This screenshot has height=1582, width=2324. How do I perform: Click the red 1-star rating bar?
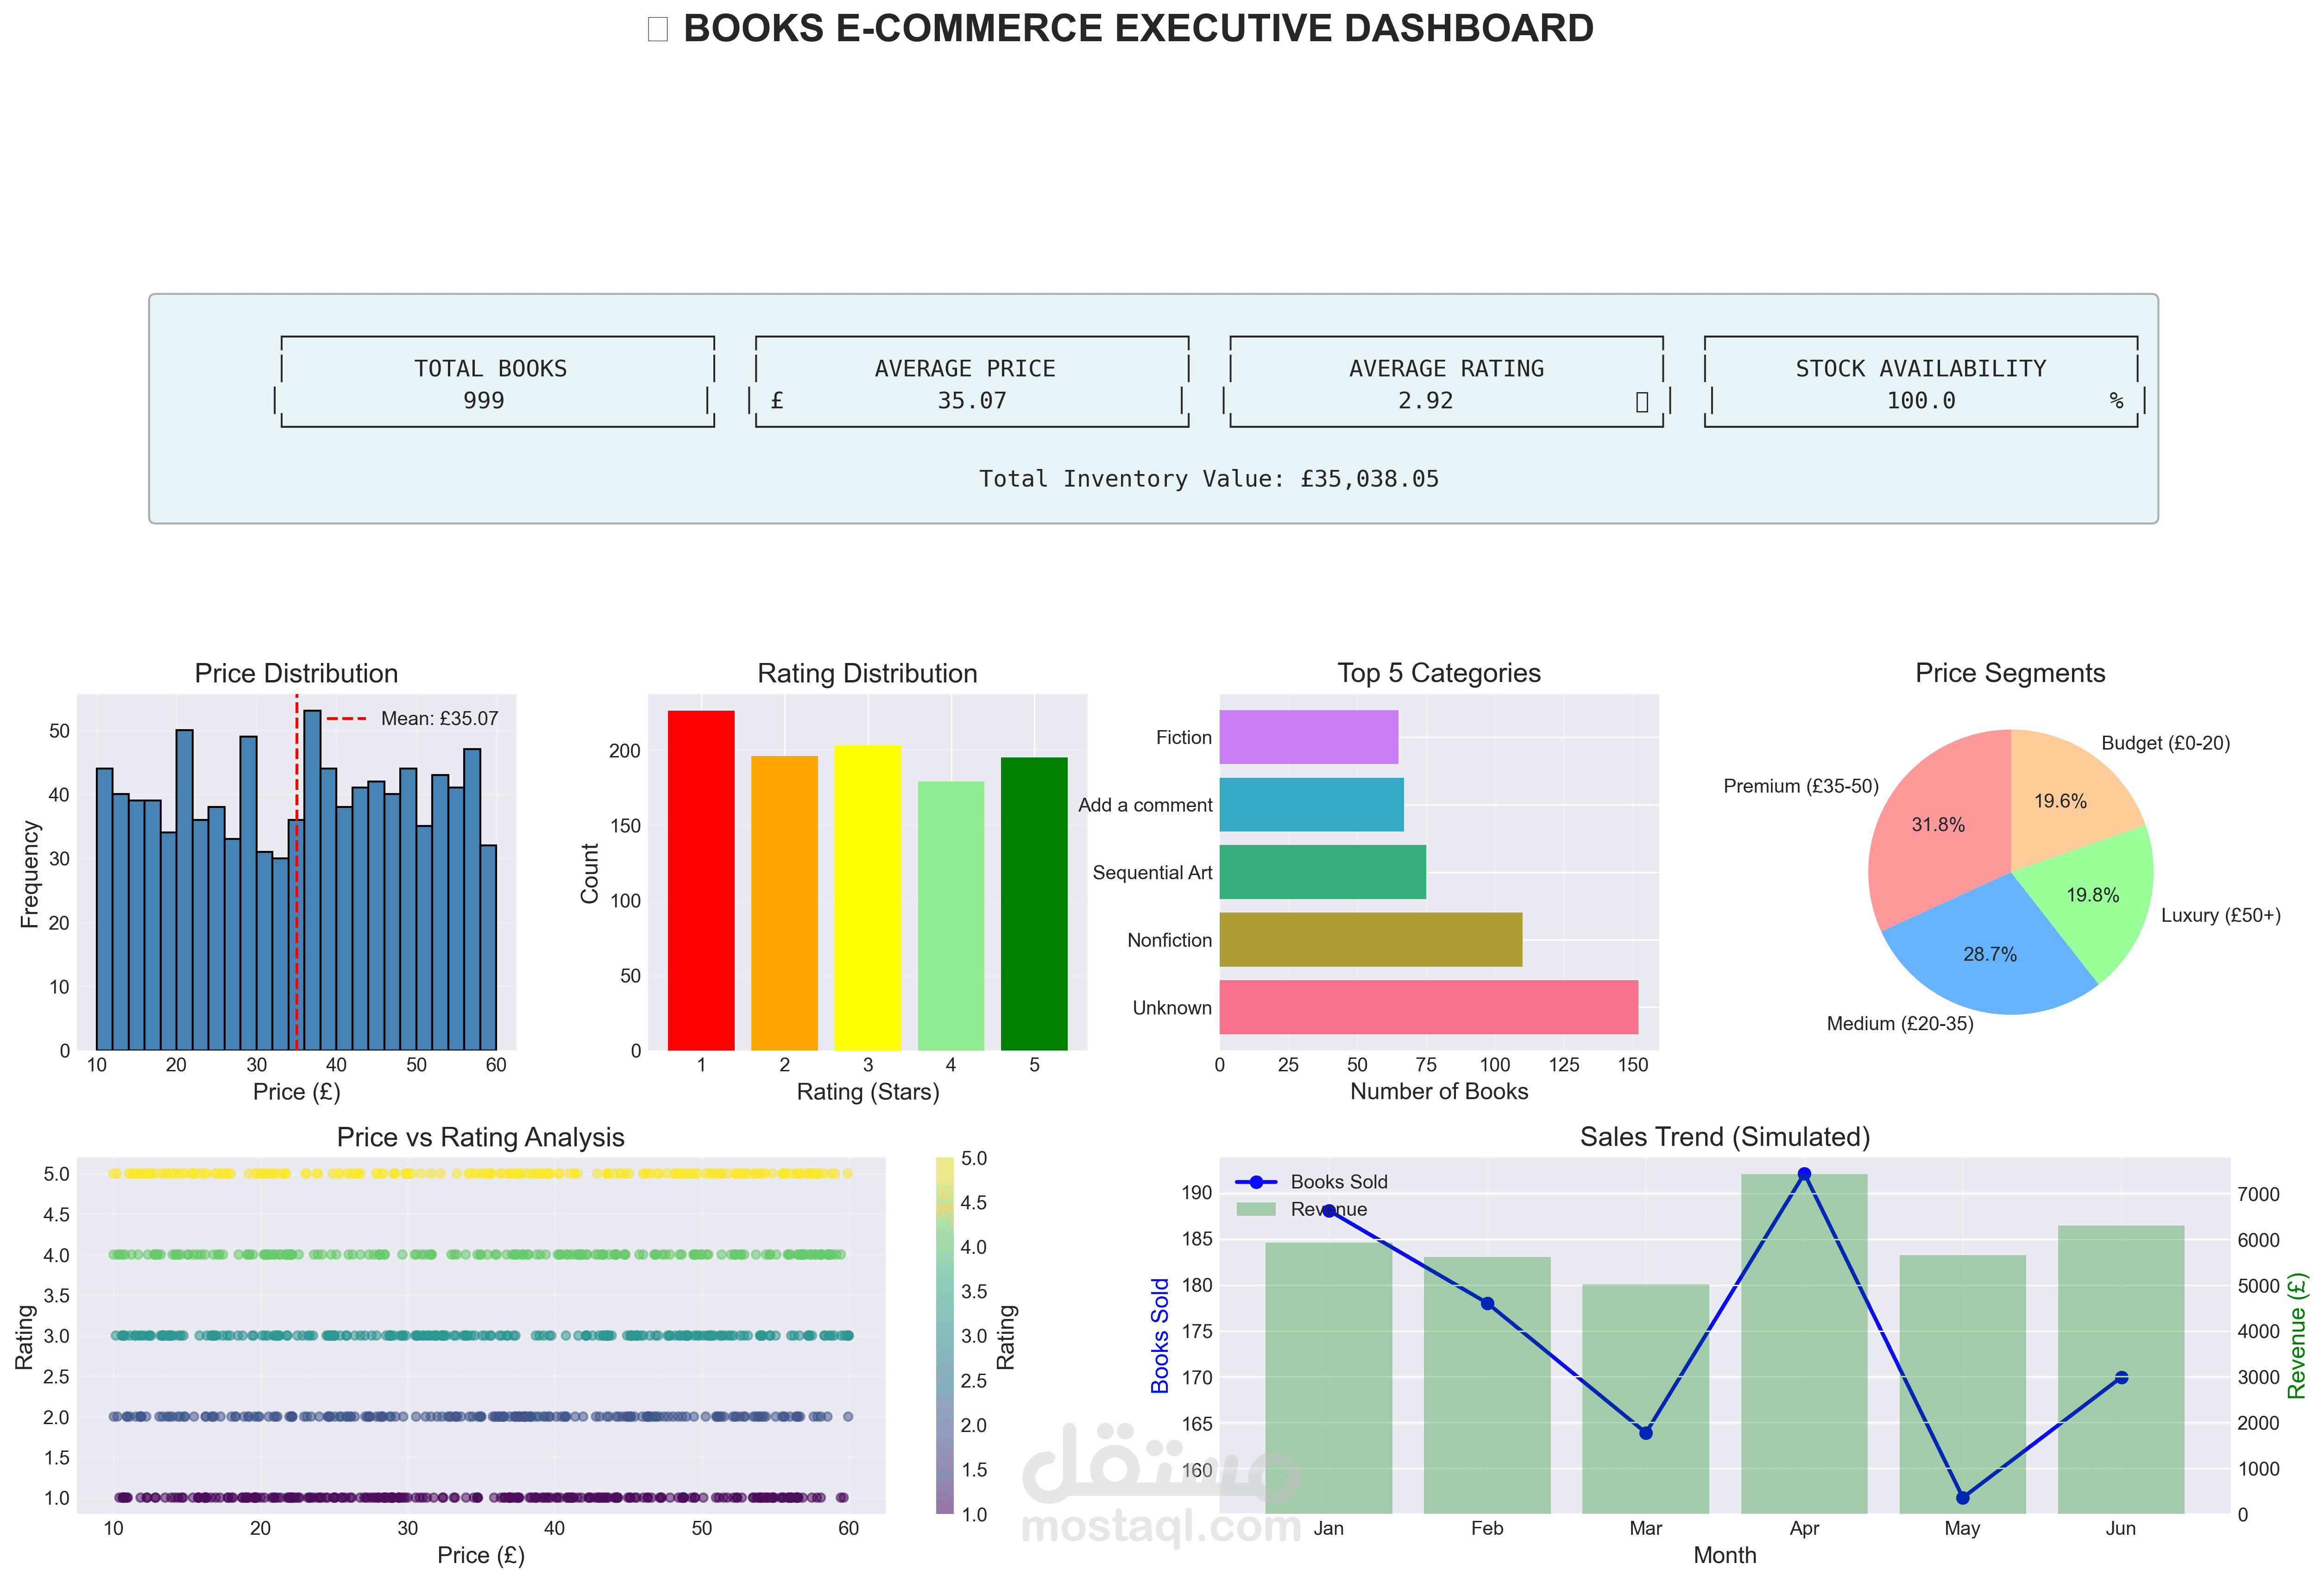click(x=700, y=880)
